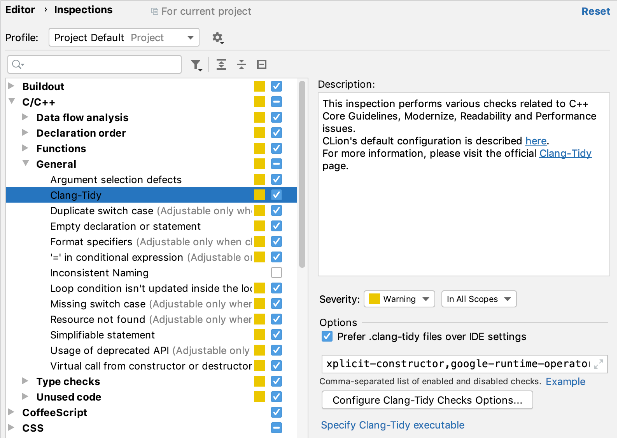
Task: Click the reset to empty square icon
Action: pos(262,64)
